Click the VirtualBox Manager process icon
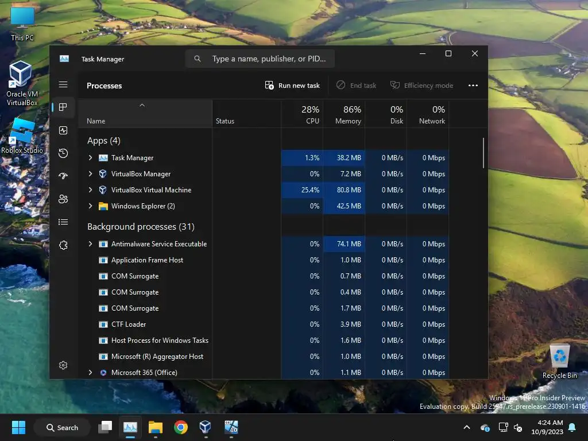 (103, 173)
